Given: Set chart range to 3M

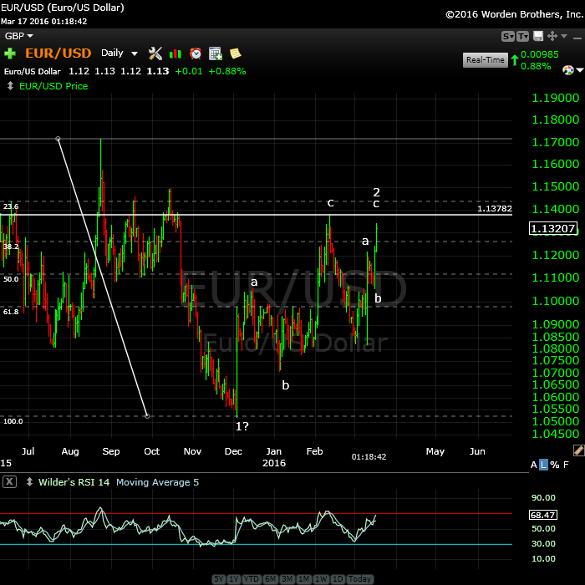Looking at the screenshot, I should 287,578.
